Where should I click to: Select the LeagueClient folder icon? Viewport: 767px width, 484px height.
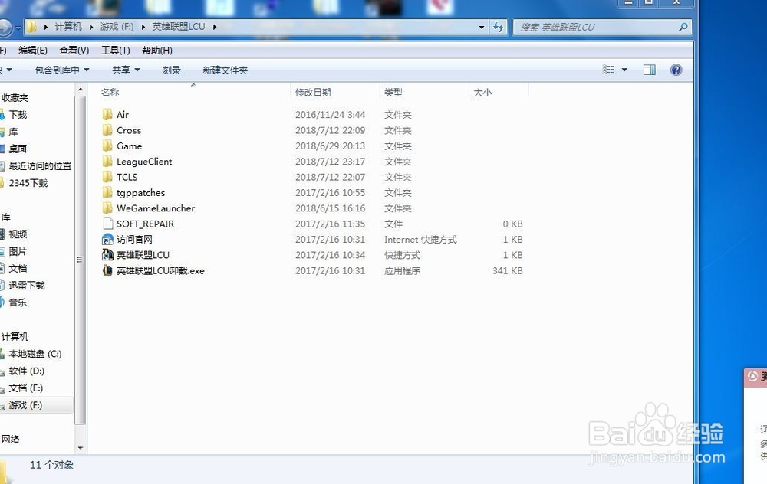tap(107, 162)
